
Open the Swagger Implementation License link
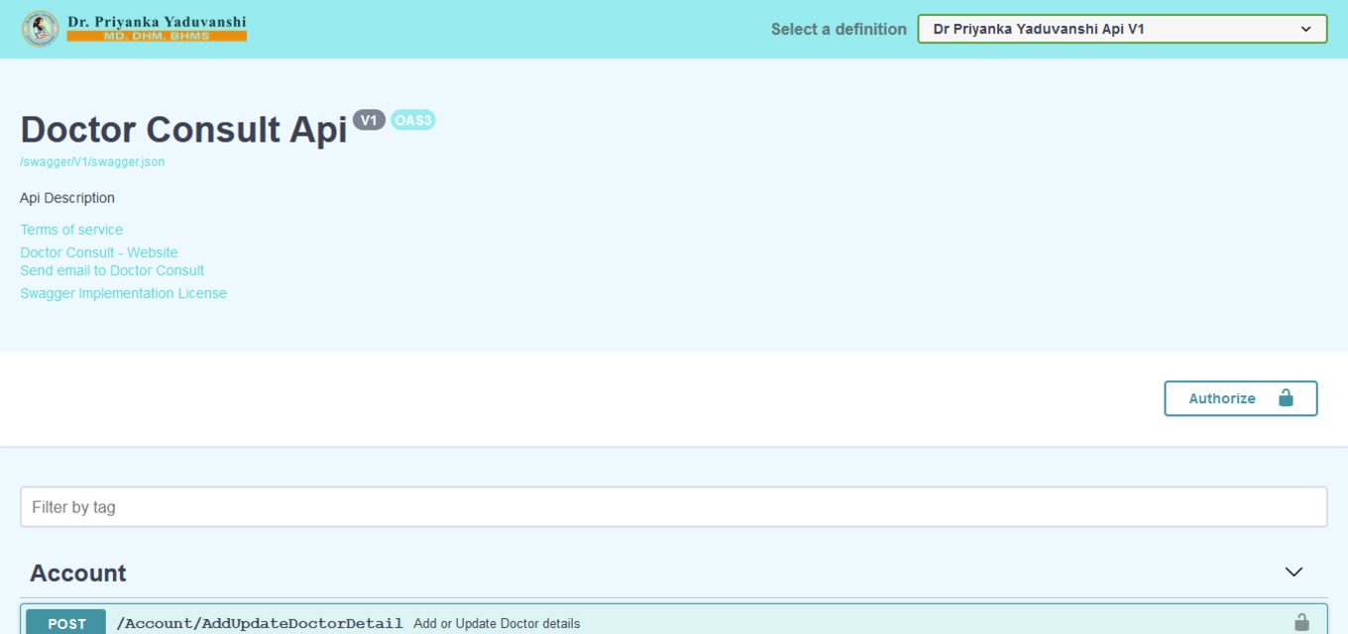point(124,293)
